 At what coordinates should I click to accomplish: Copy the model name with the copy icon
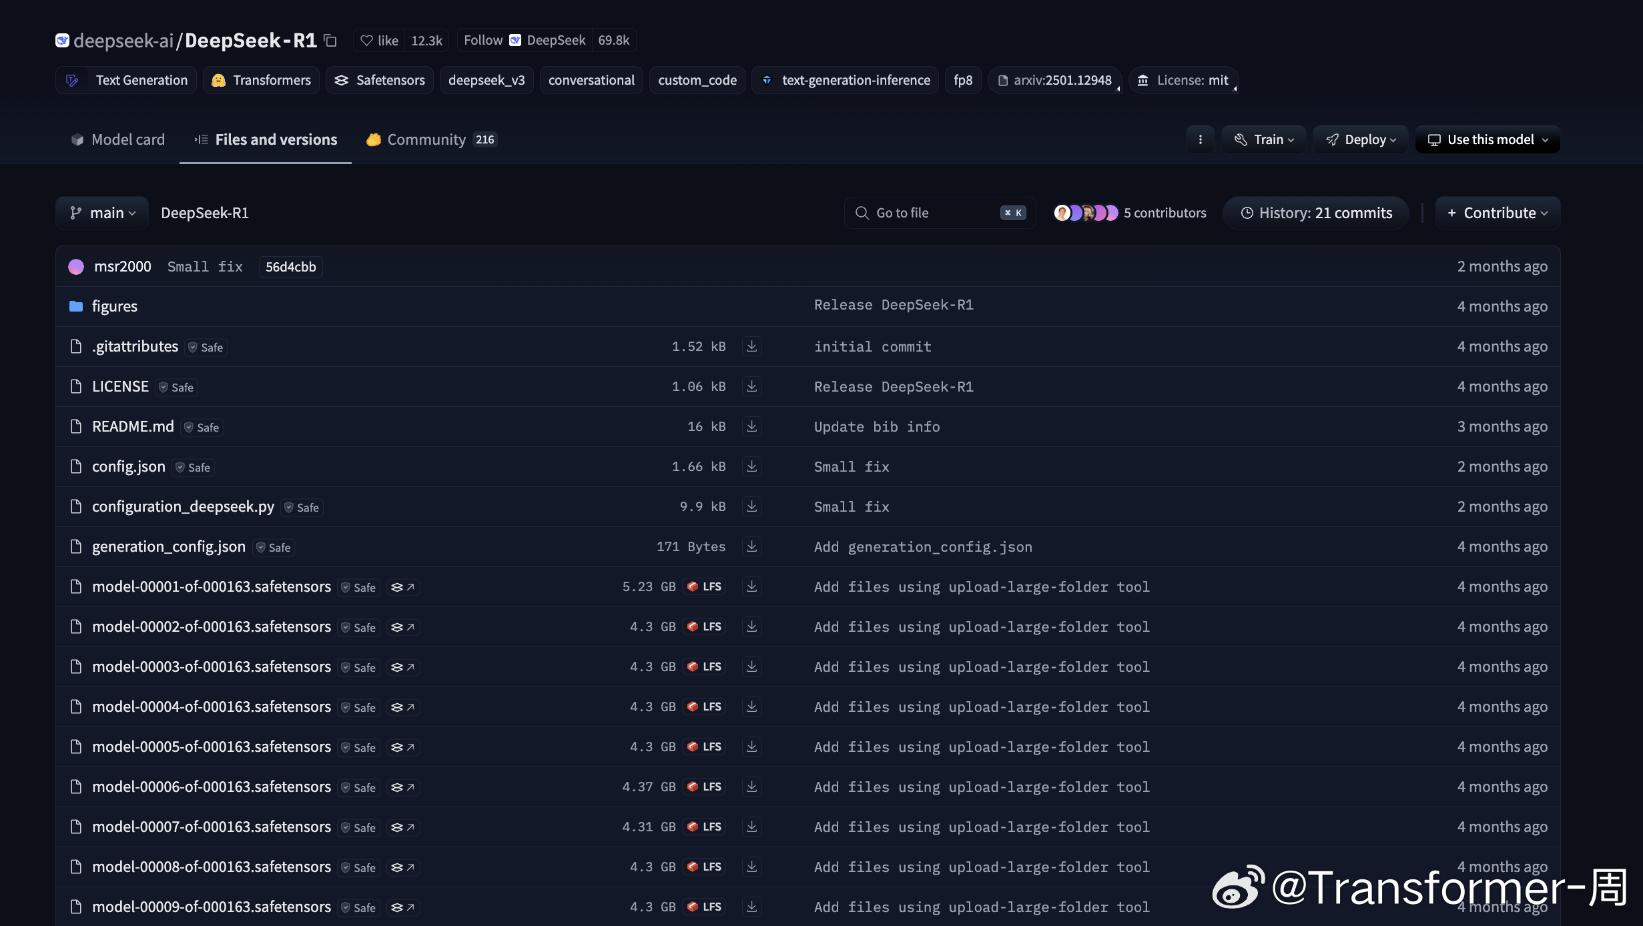(x=330, y=41)
